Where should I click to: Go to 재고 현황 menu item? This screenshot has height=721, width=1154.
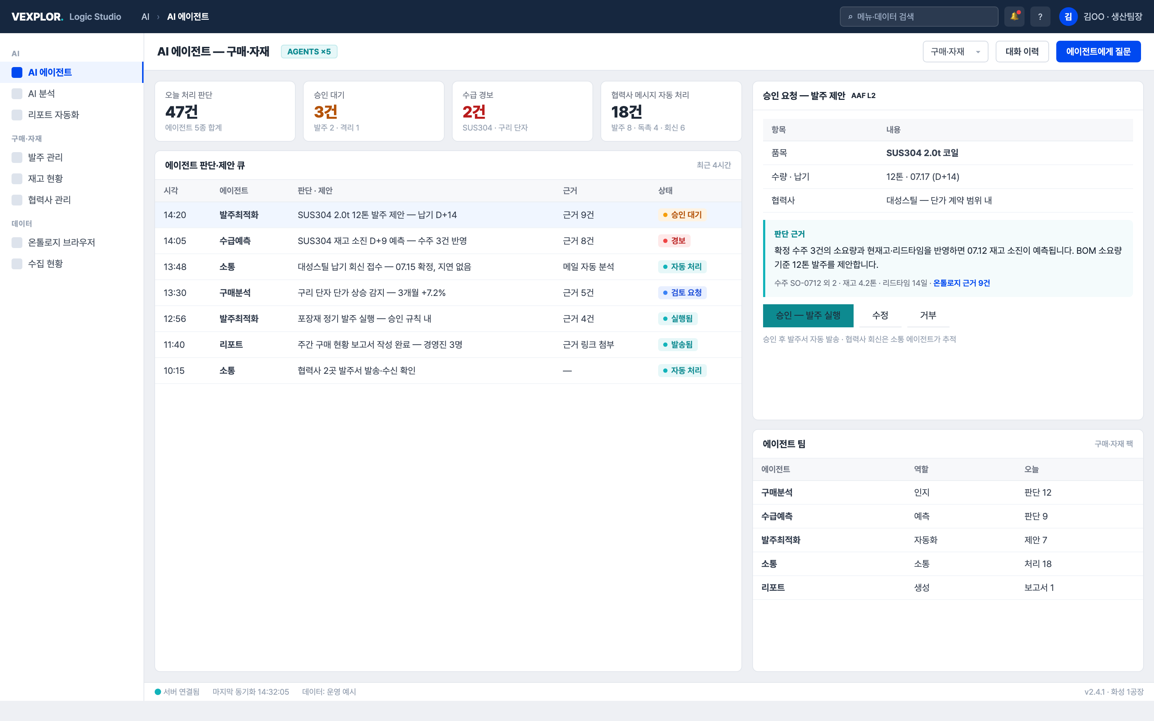point(71,179)
